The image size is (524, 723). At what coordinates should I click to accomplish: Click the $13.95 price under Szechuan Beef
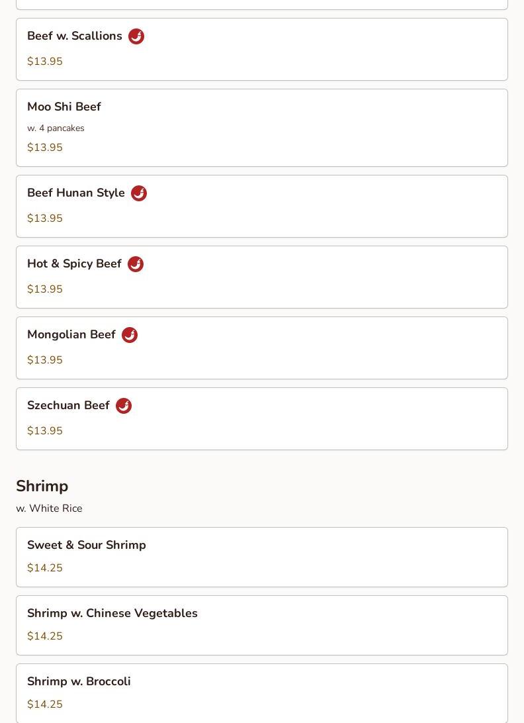(x=45, y=431)
